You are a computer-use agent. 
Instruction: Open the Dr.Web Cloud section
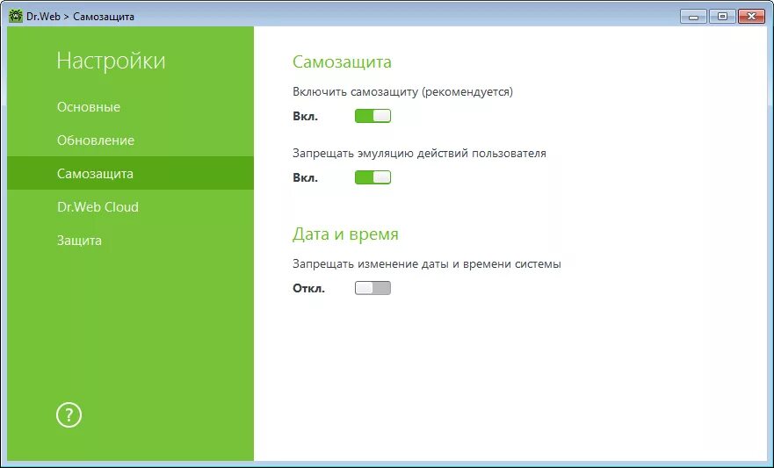point(130,207)
